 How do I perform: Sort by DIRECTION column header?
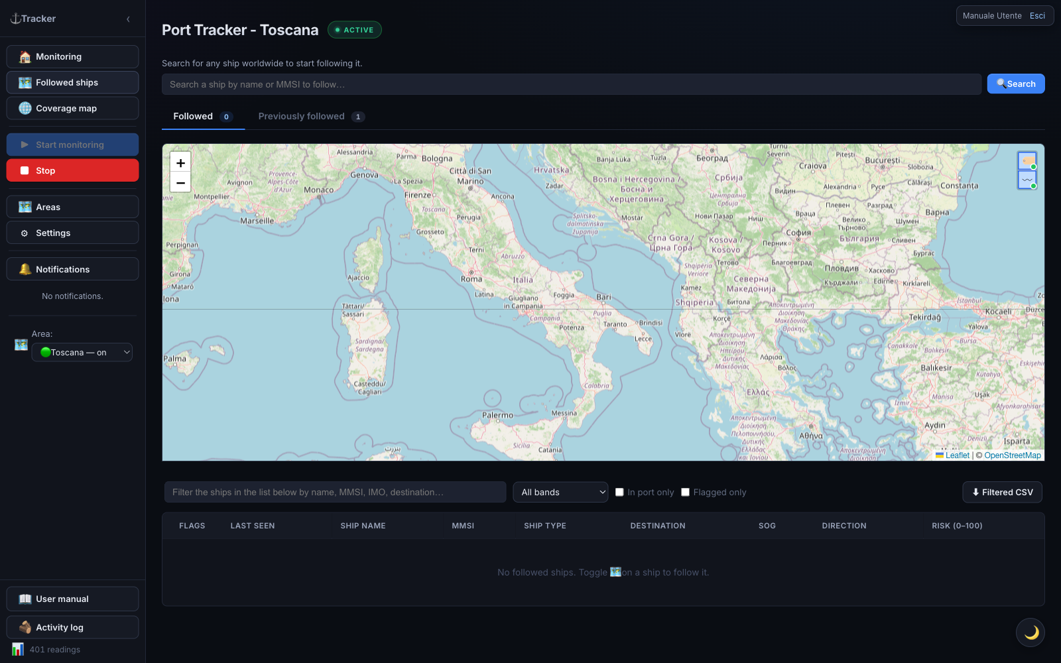[x=844, y=526]
